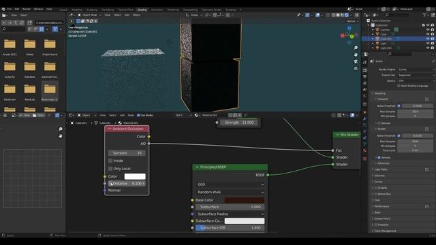Screen dimensions: 436x245
Task: Open the GGX distribution dropdown in Principled BSDF
Action: point(230,184)
